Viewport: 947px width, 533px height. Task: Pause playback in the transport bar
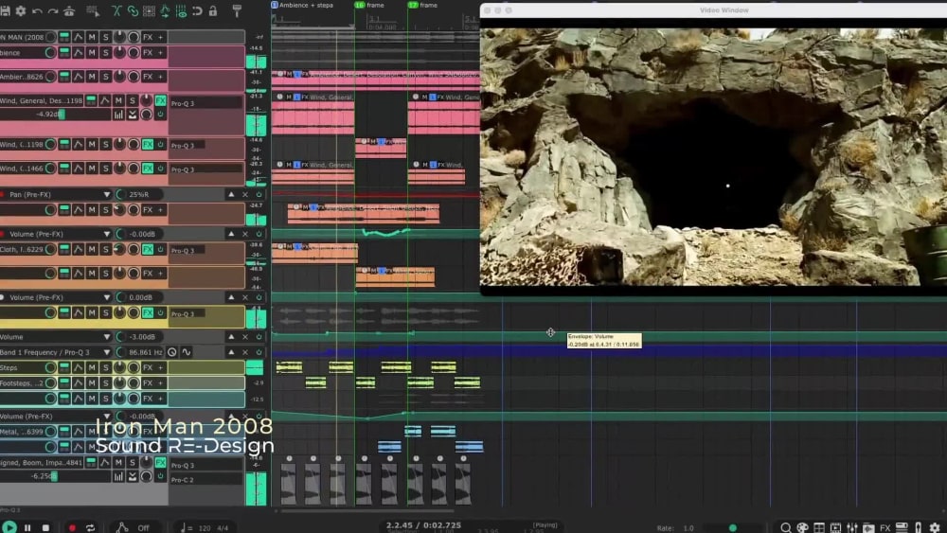[27, 527]
